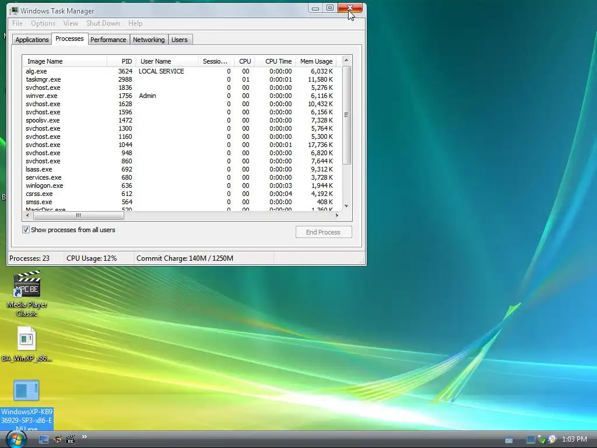The image size is (597, 448).
Task: Switch to the Users tab
Action: [180, 40]
